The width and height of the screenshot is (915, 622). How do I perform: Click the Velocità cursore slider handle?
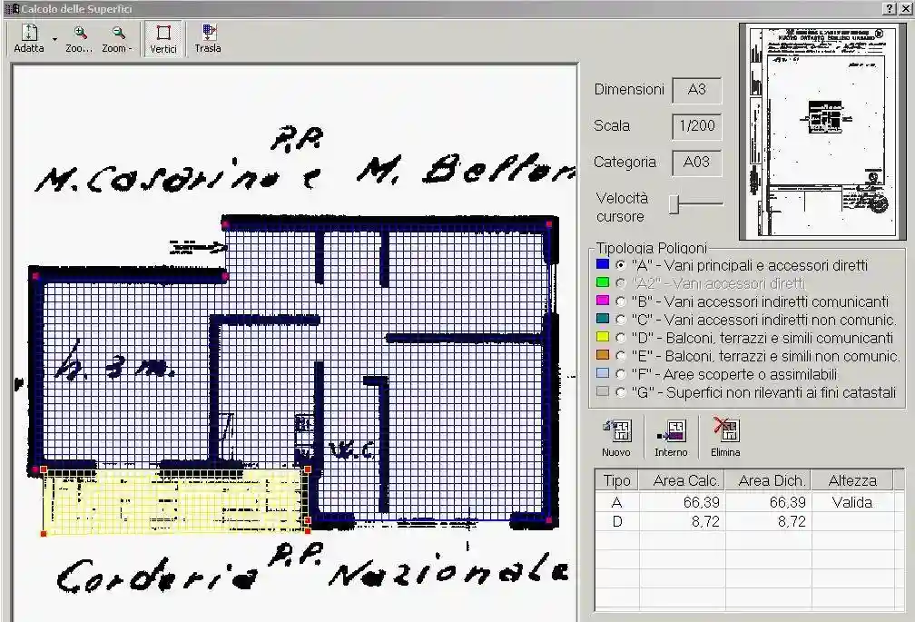point(674,204)
